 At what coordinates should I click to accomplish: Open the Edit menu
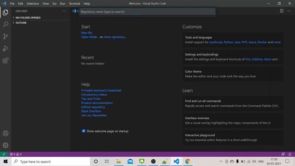click(x=20, y=4)
